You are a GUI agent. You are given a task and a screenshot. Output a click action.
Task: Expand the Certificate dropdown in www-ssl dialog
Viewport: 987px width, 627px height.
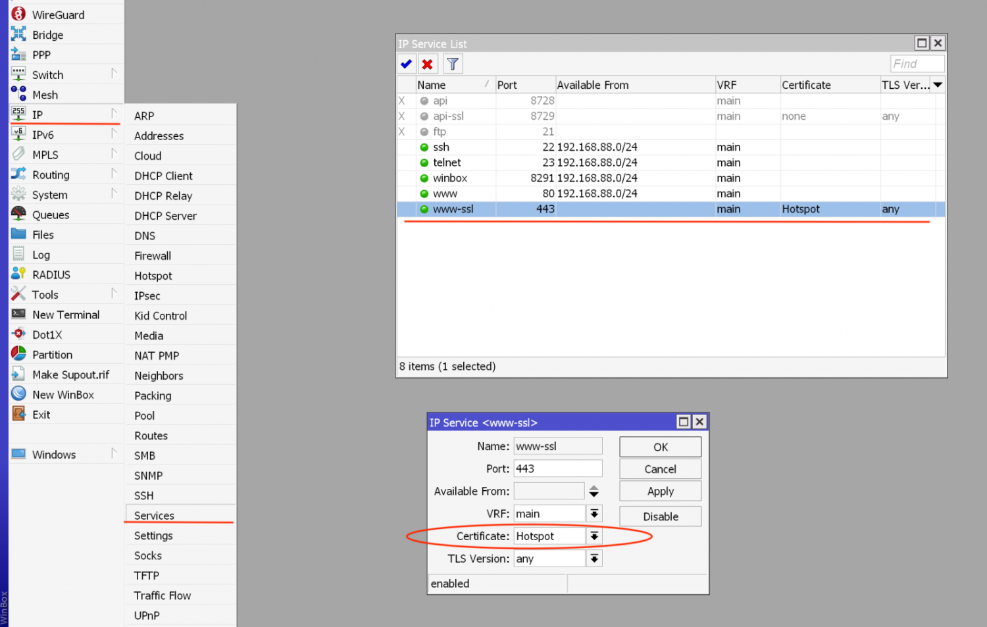point(594,536)
